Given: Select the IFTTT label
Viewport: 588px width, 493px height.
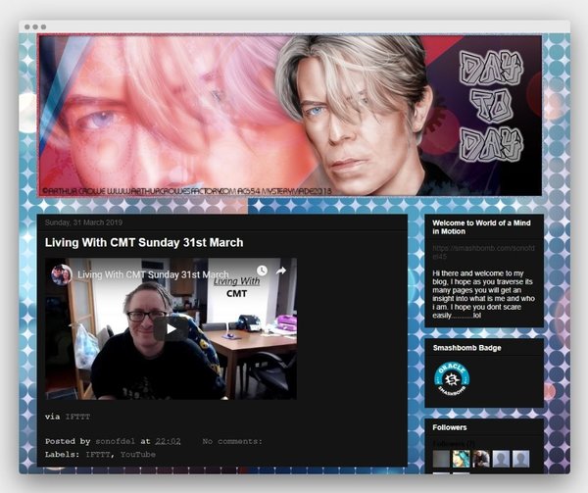Looking at the screenshot, I should click(x=98, y=455).
